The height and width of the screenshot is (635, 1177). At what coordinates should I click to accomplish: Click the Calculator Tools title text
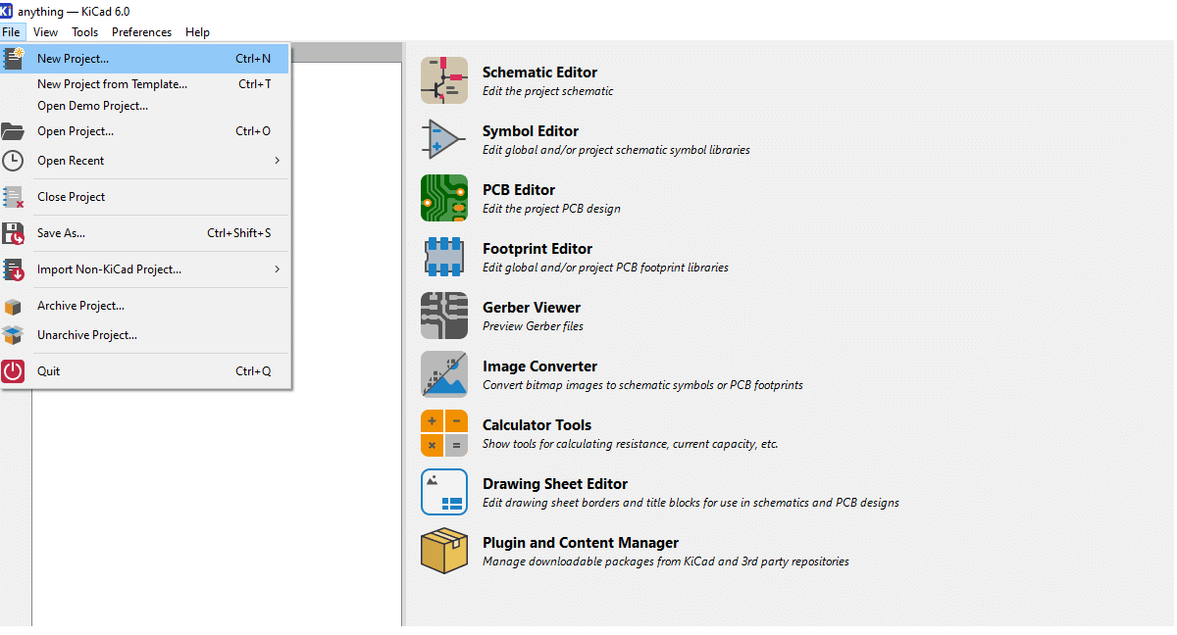537,425
